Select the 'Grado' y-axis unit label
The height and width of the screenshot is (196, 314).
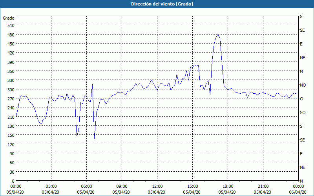[x=9, y=18]
